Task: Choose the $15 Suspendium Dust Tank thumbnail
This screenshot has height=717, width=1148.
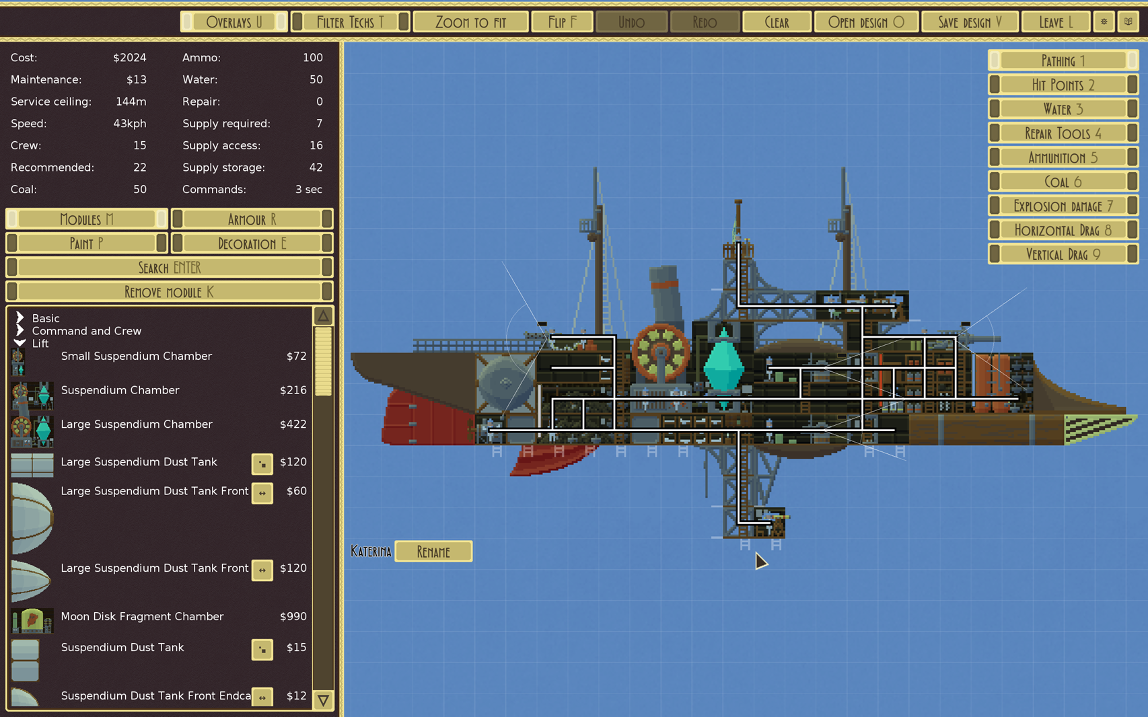Action: pyautogui.click(x=26, y=661)
